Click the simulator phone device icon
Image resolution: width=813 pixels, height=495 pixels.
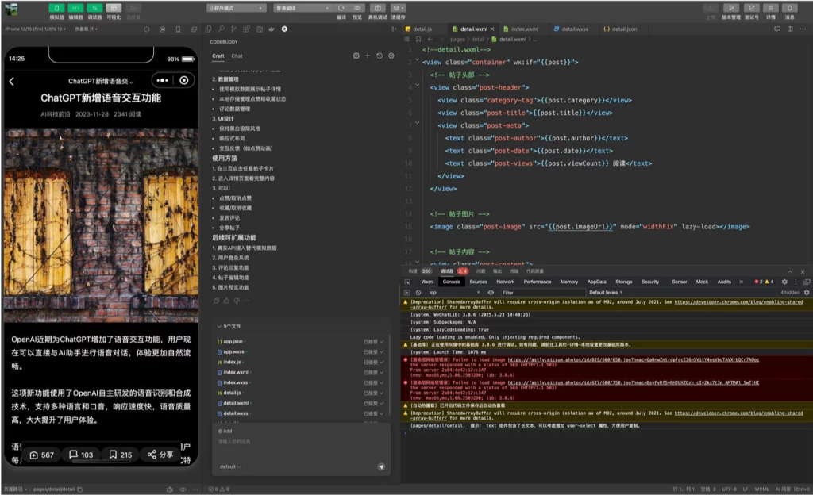click(179, 29)
